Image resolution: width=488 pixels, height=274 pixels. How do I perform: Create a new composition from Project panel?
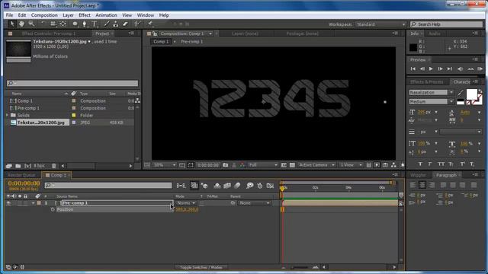click(27, 166)
